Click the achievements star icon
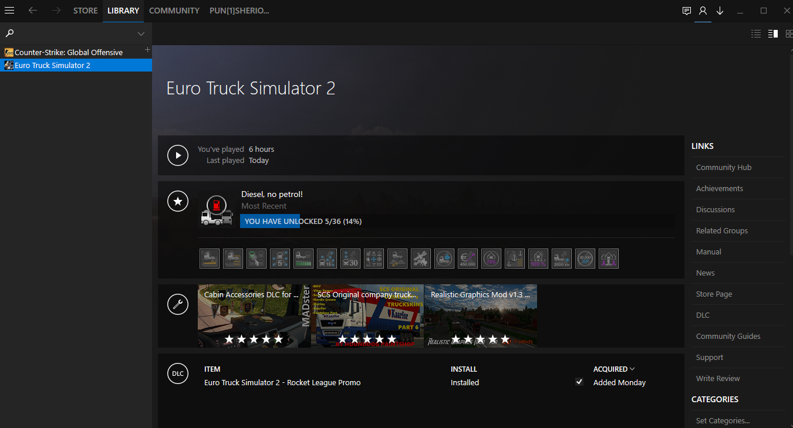Screen dimensions: 793x428 178,201
